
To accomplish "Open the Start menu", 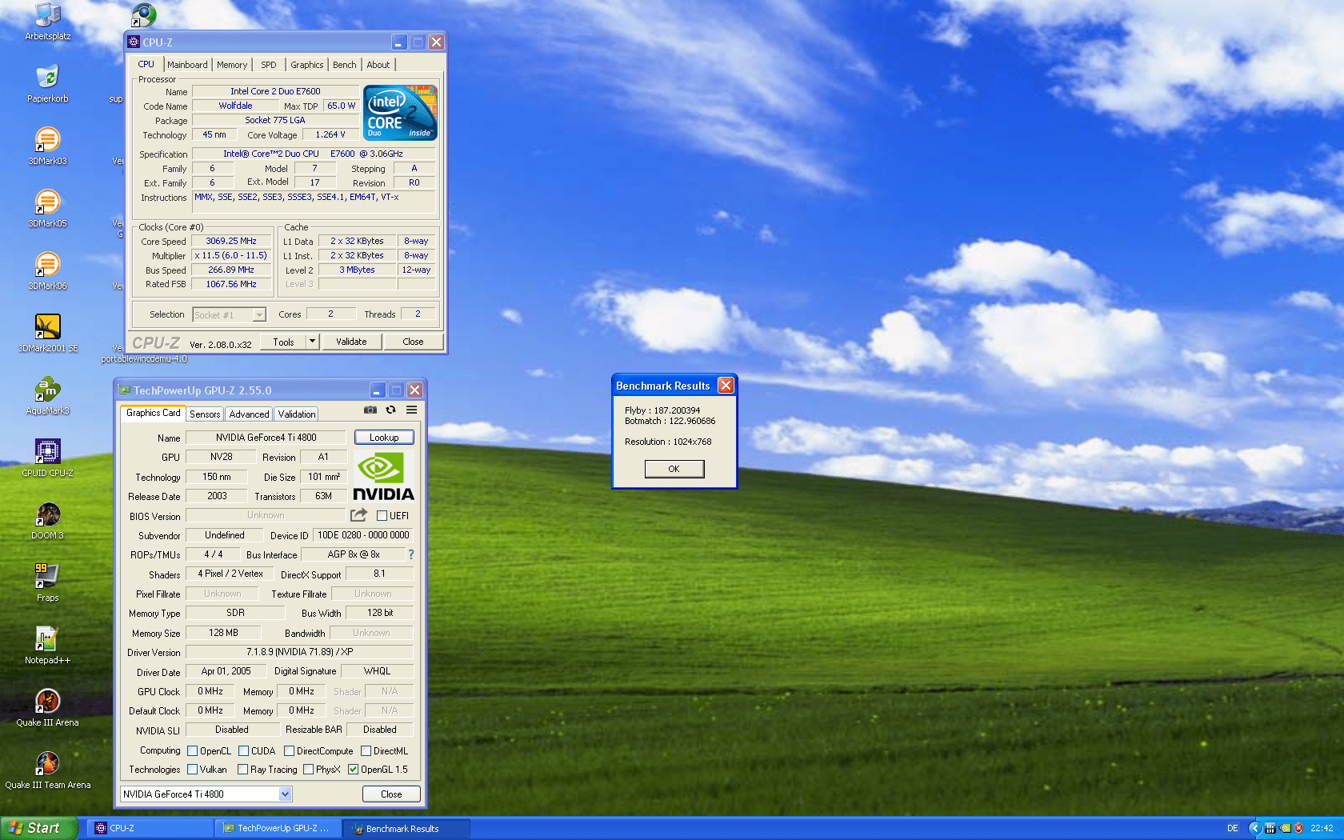I will pos(39,828).
